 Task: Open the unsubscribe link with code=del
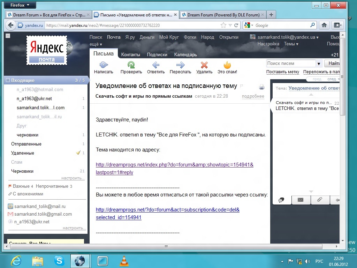coord(168,214)
